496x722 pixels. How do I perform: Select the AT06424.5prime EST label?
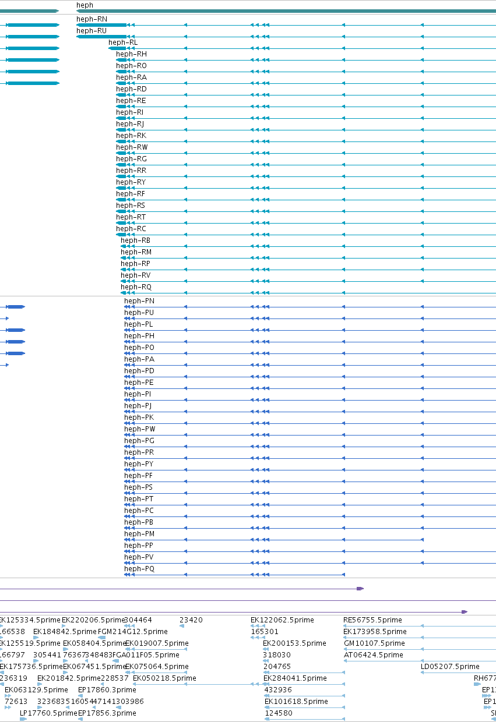coord(373,655)
